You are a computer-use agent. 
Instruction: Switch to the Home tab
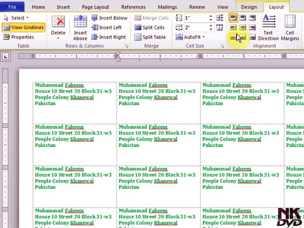tap(38, 7)
